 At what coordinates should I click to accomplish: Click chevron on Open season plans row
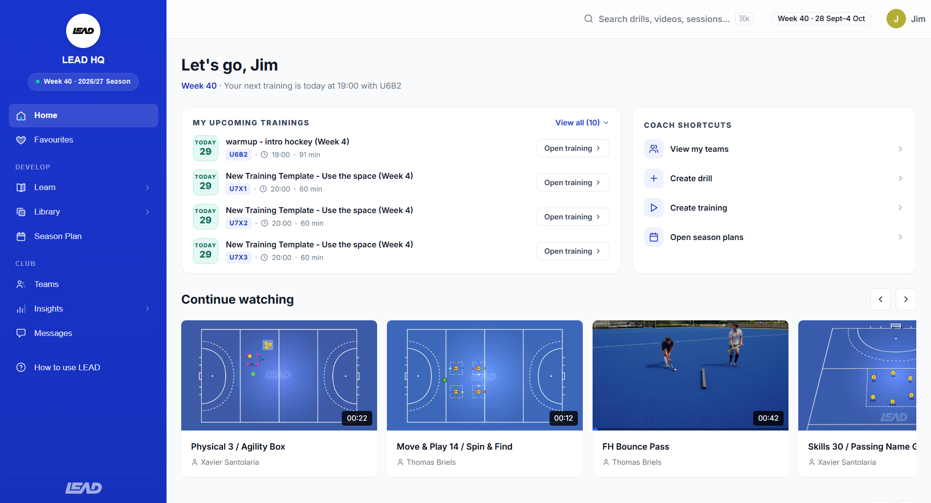coord(900,237)
